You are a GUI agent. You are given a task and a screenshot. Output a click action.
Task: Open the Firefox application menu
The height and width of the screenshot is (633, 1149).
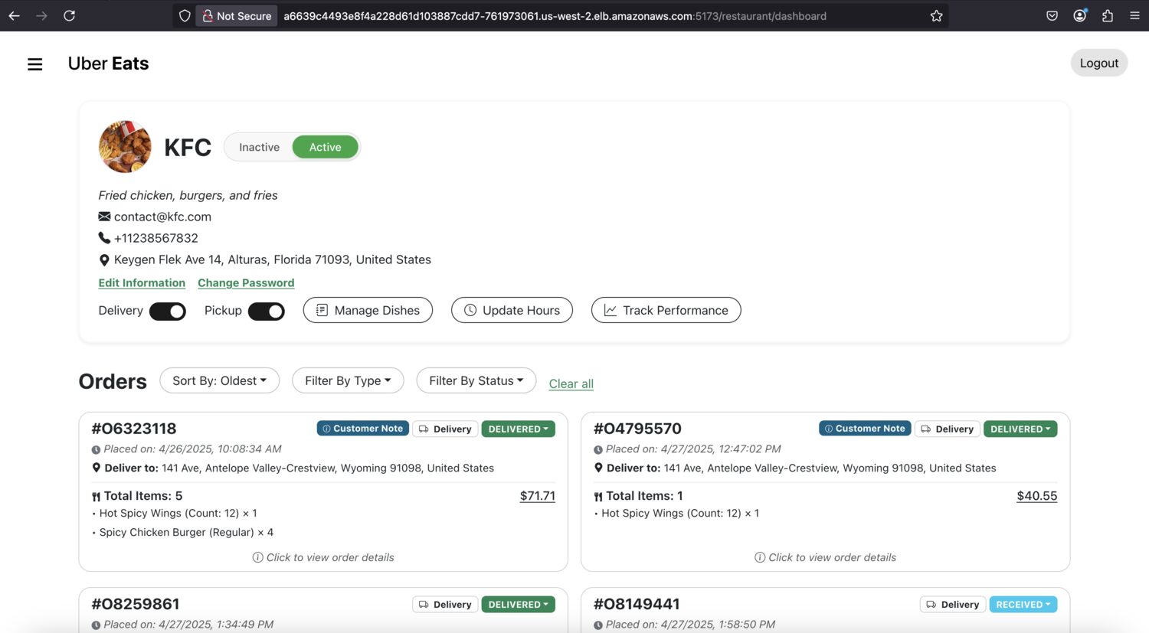click(x=1135, y=15)
